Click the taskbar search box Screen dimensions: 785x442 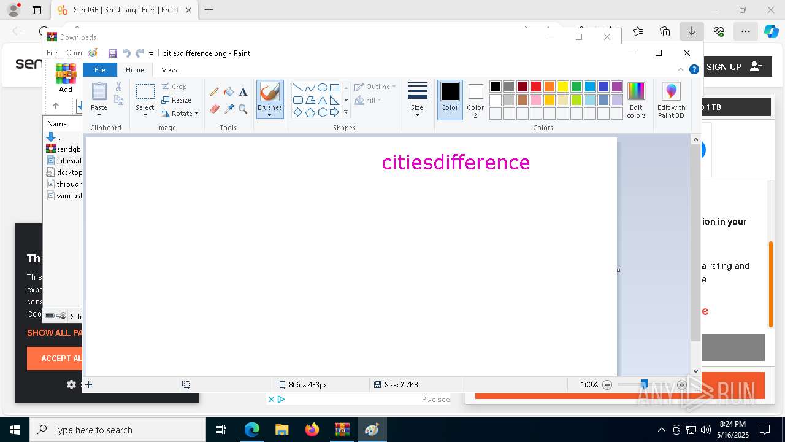tap(118, 430)
